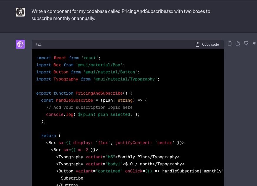This screenshot has height=186, width=257.
Task: Click the '@mui/material/Typography' import path
Action: pos(126,79)
